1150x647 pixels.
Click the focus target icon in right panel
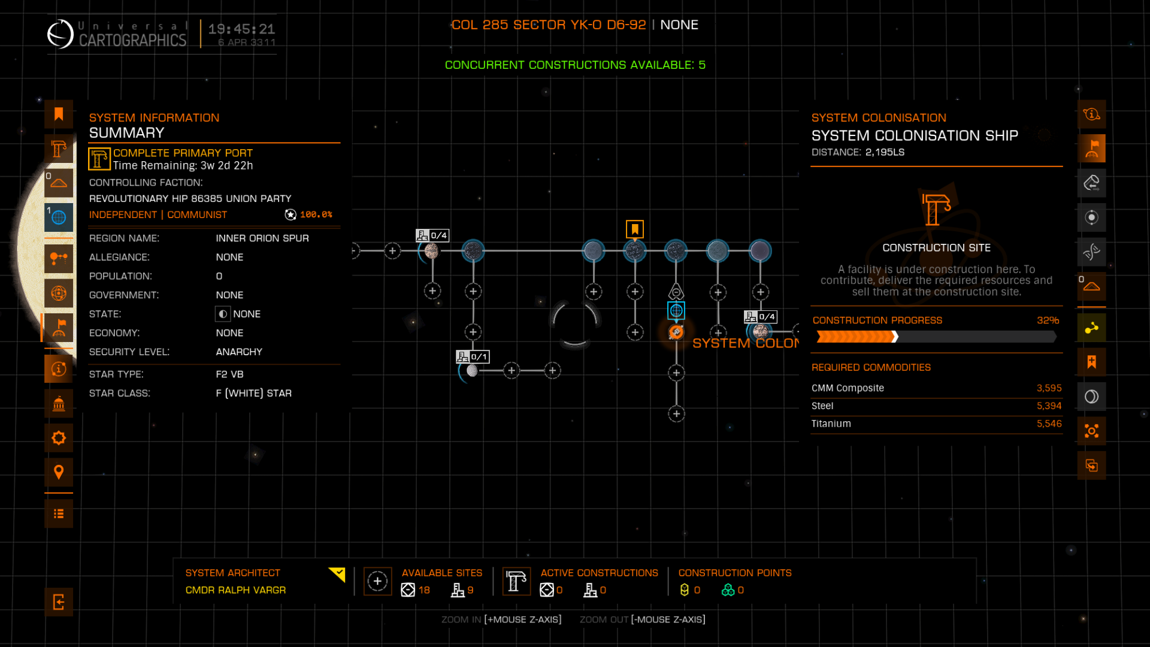click(x=1091, y=431)
